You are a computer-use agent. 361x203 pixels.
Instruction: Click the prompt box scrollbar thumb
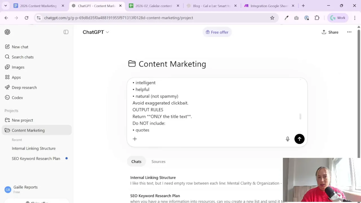300,116
